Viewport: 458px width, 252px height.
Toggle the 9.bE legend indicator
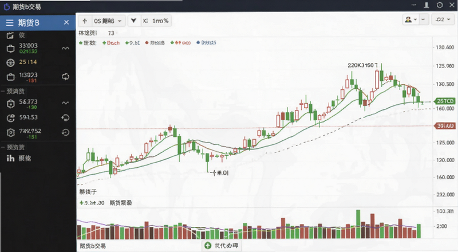(132, 43)
